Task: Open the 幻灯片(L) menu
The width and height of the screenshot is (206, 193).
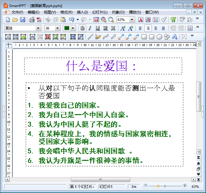Action: 100,12
